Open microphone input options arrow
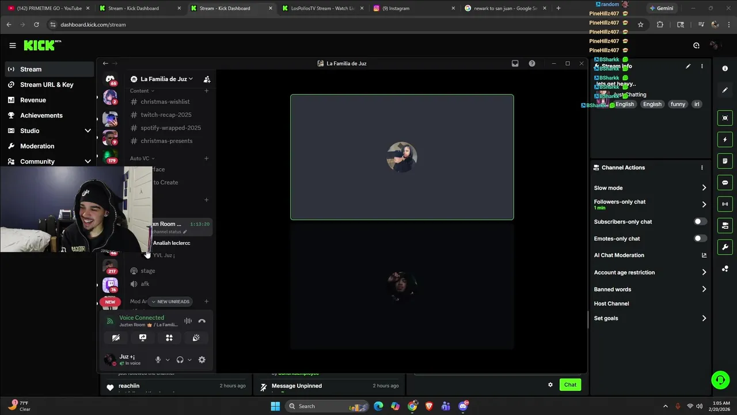Screen dimensions: 737x415 point(168,360)
